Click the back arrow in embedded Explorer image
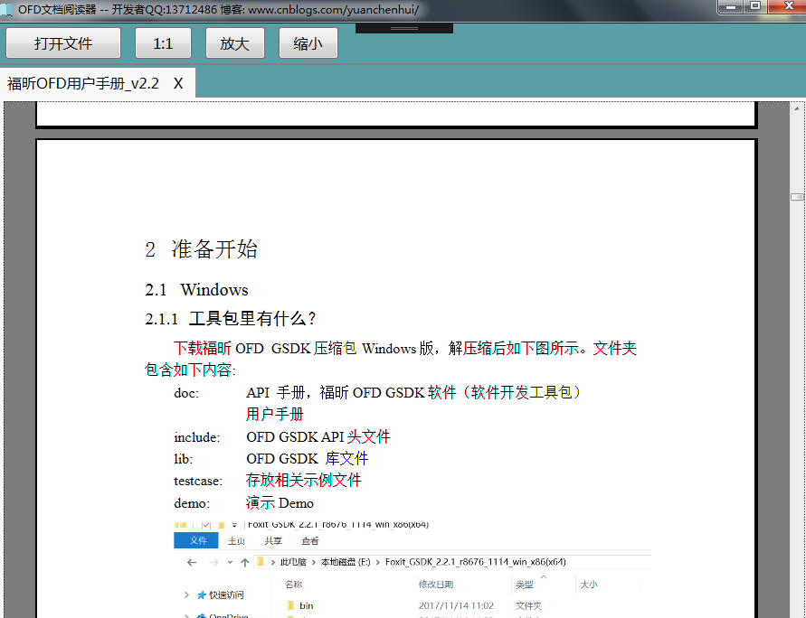This screenshot has height=618, width=806. (x=192, y=563)
